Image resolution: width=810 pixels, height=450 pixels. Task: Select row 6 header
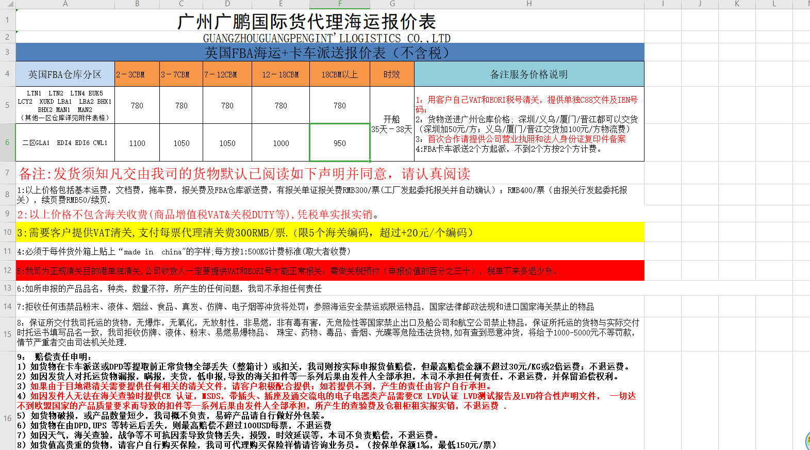click(x=7, y=142)
